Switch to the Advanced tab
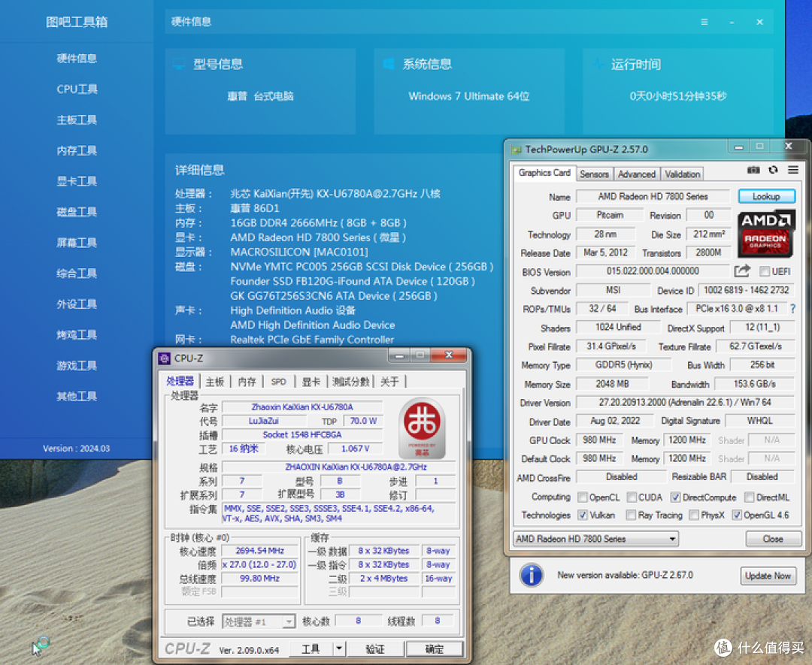Image resolution: width=812 pixels, height=665 pixels. coord(637,174)
